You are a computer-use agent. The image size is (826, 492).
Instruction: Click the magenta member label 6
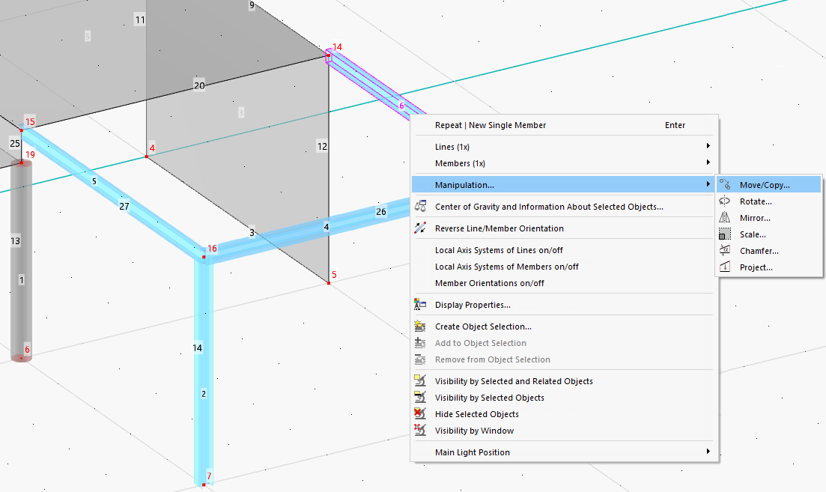coord(401,106)
